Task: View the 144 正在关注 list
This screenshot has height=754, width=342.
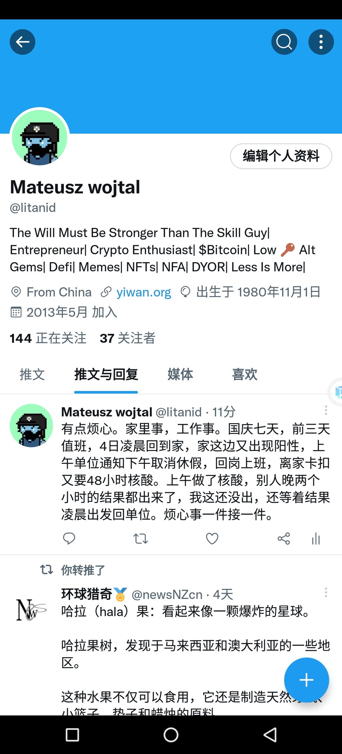Action: coord(48,338)
